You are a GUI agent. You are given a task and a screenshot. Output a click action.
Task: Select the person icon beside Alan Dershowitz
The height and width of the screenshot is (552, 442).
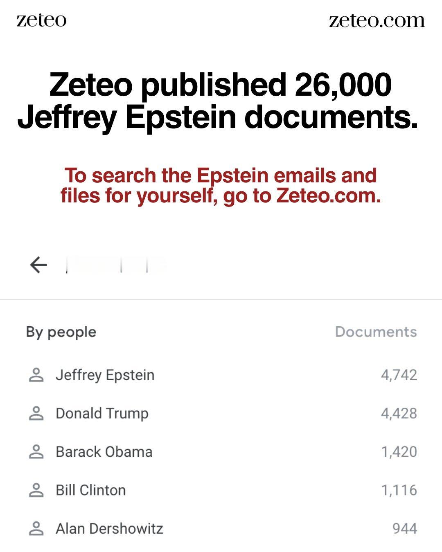coord(37,528)
